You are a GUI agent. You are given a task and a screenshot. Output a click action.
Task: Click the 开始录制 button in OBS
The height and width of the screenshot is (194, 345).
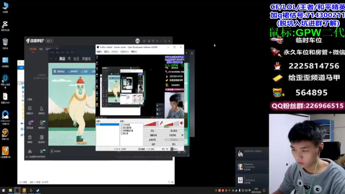point(172,135)
